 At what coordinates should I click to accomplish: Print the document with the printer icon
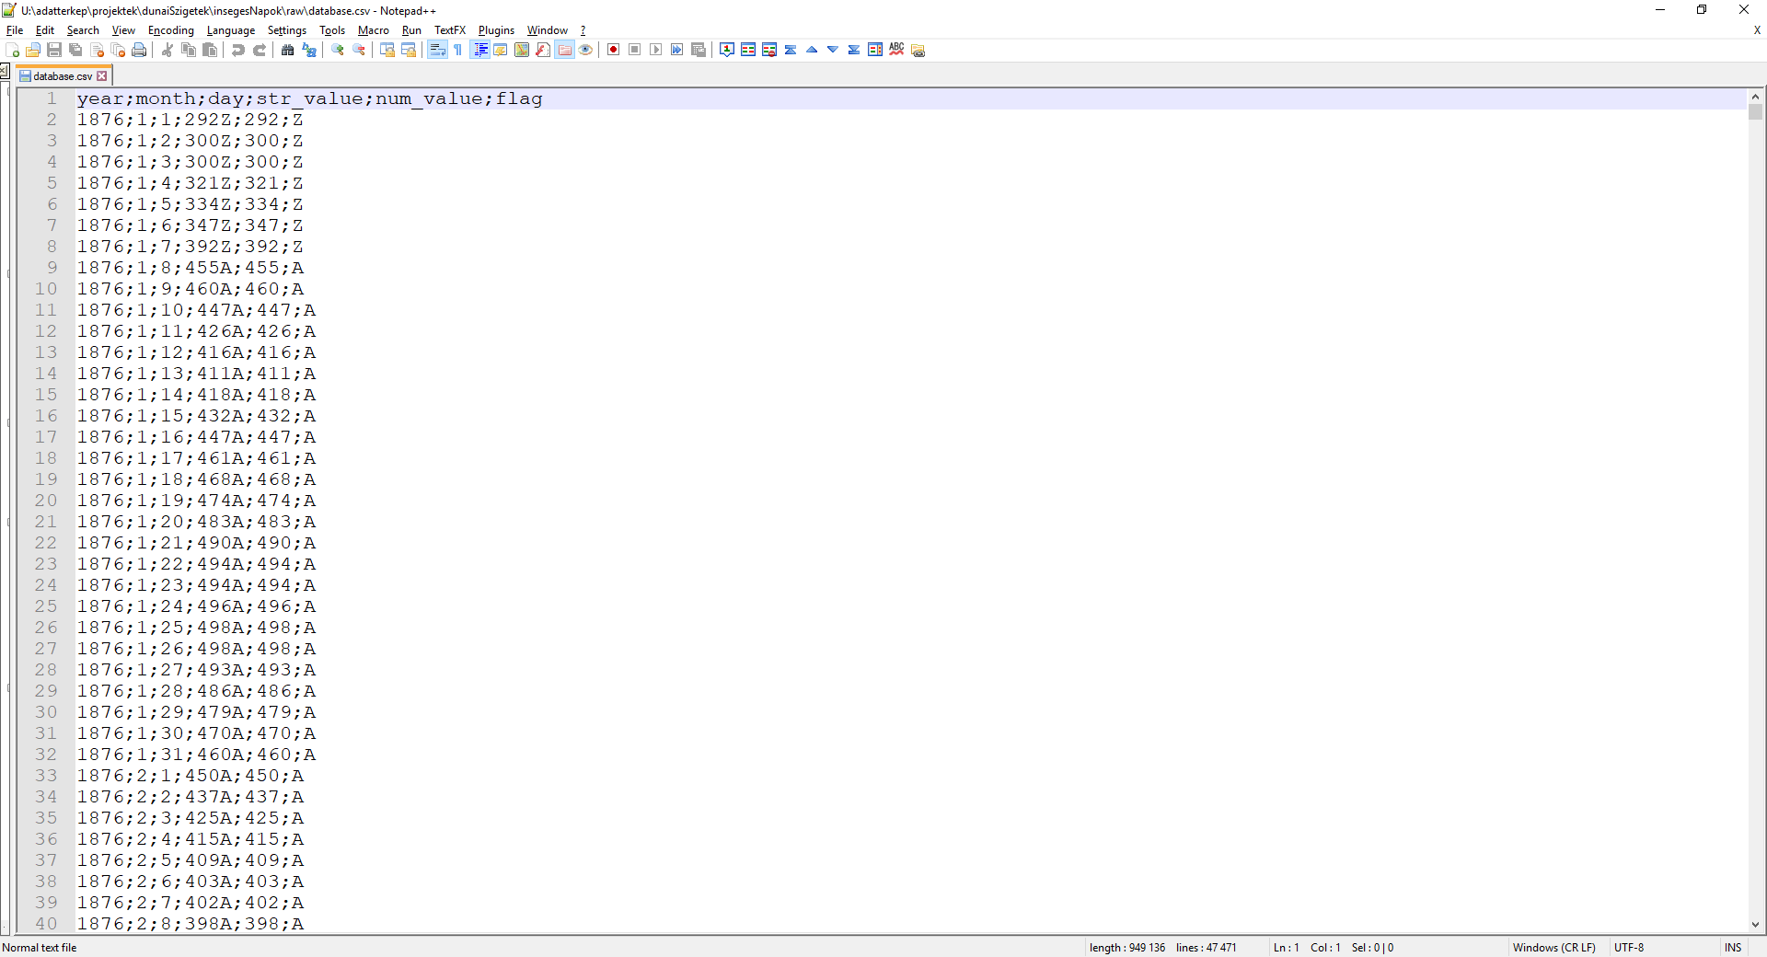139,50
